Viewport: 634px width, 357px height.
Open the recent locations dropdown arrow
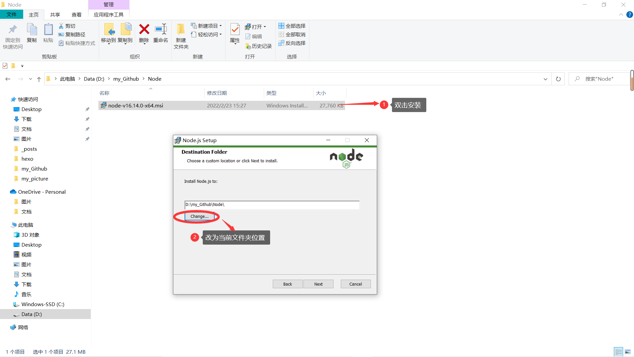[30, 79]
